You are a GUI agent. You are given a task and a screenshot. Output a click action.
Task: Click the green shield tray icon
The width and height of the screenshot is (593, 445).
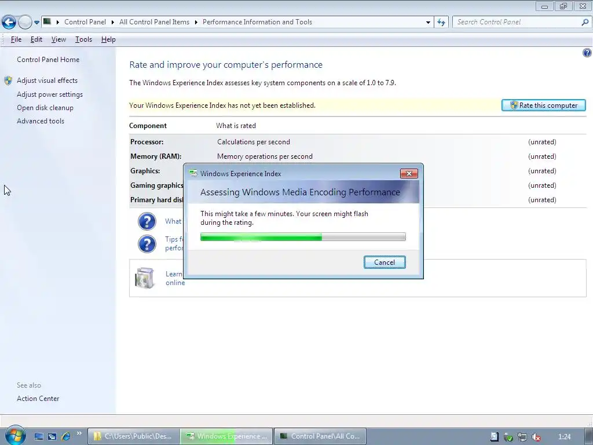[x=508, y=437]
